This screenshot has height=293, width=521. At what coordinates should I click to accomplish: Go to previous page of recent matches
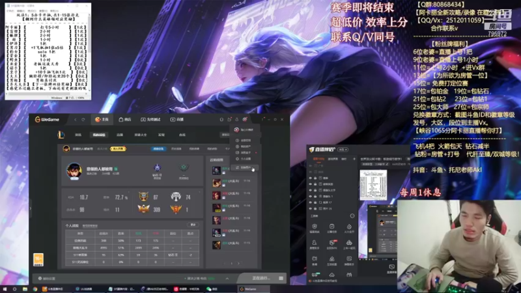[225, 264]
